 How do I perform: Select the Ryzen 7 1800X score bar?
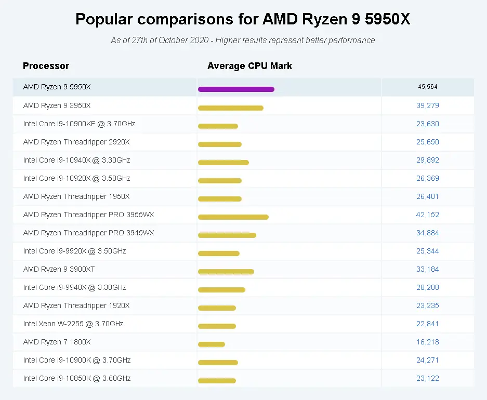point(211,344)
